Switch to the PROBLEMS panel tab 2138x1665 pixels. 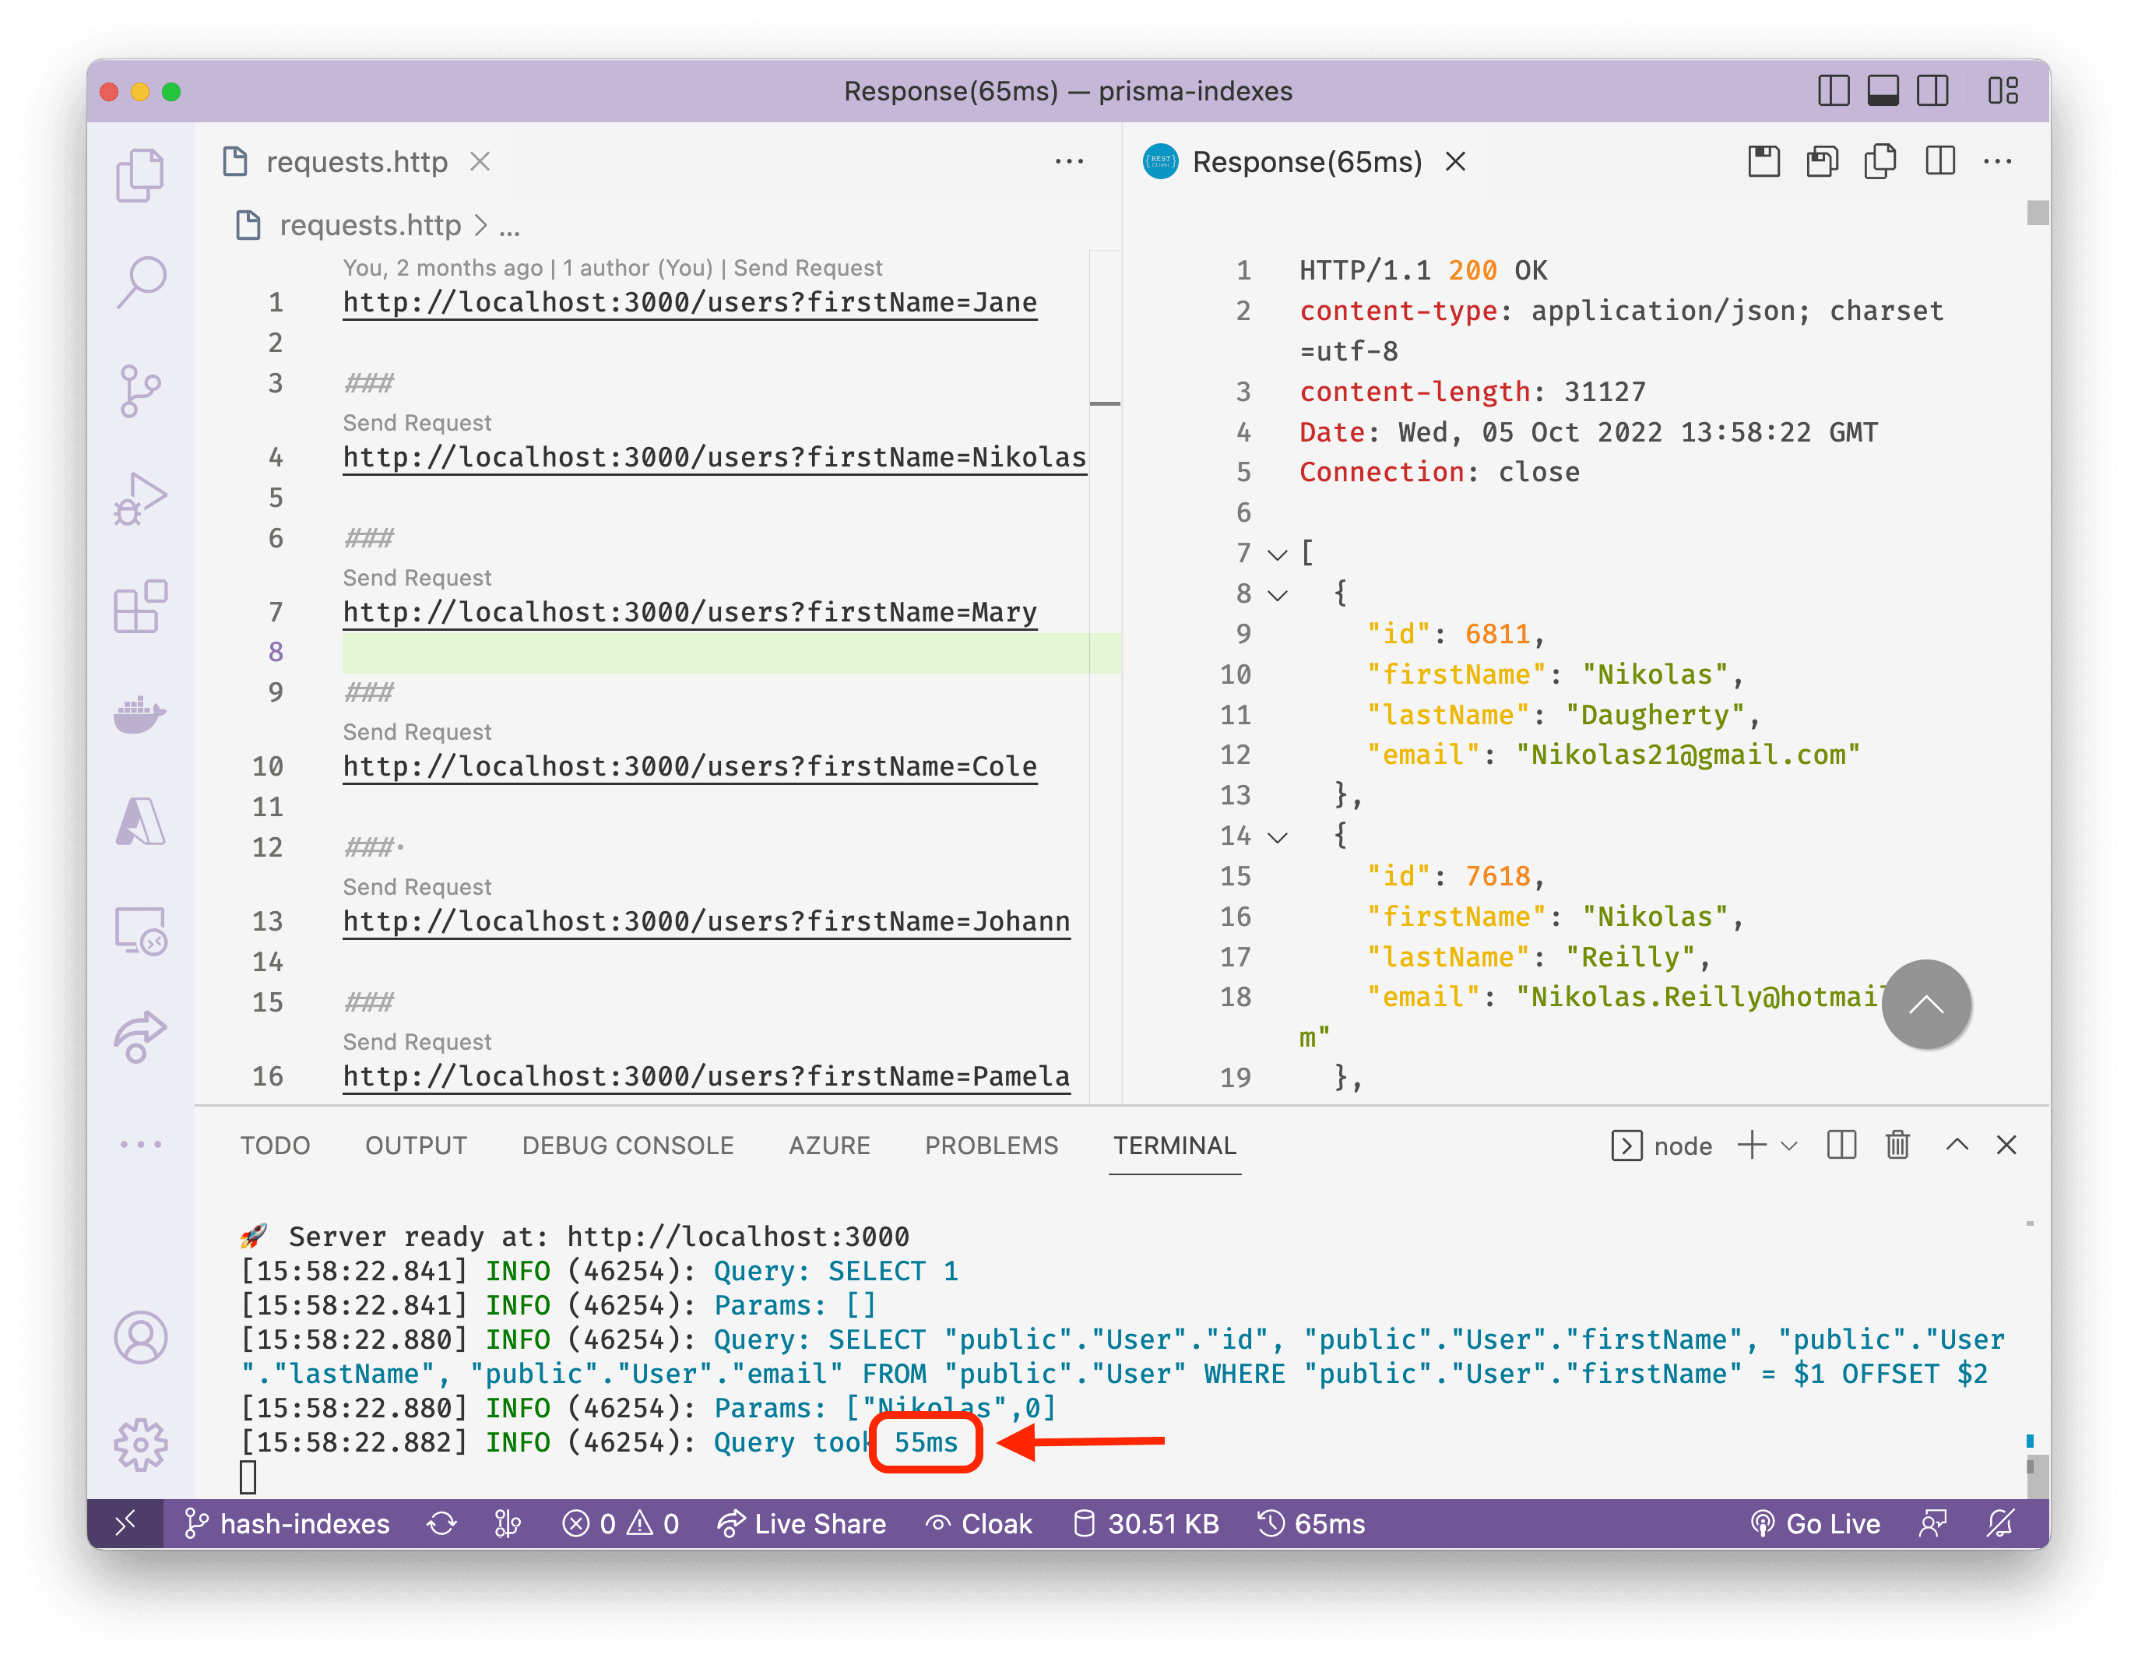(990, 1146)
